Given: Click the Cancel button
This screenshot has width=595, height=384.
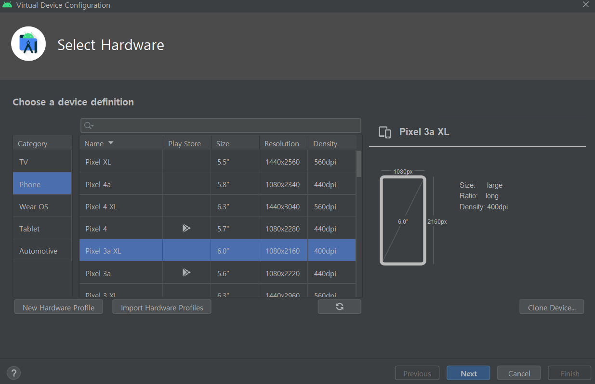Looking at the screenshot, I should tap(519, 373).
